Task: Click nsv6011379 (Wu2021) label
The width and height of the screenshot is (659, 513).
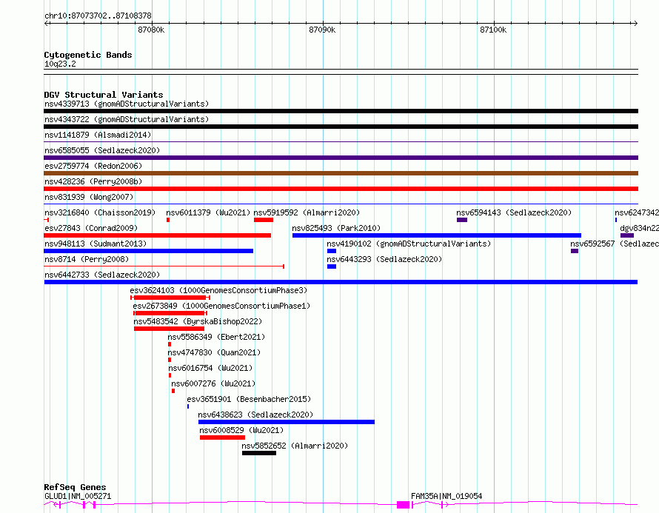Action: [208, 212]
